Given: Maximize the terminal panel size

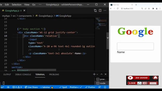Looking at the screenshot, I should pyautogui.click(x=102, y=74).
